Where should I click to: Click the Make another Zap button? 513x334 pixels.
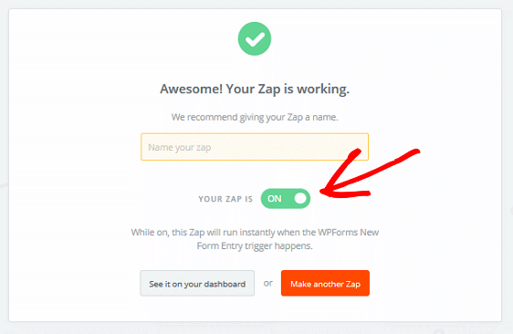coord(325,283)
